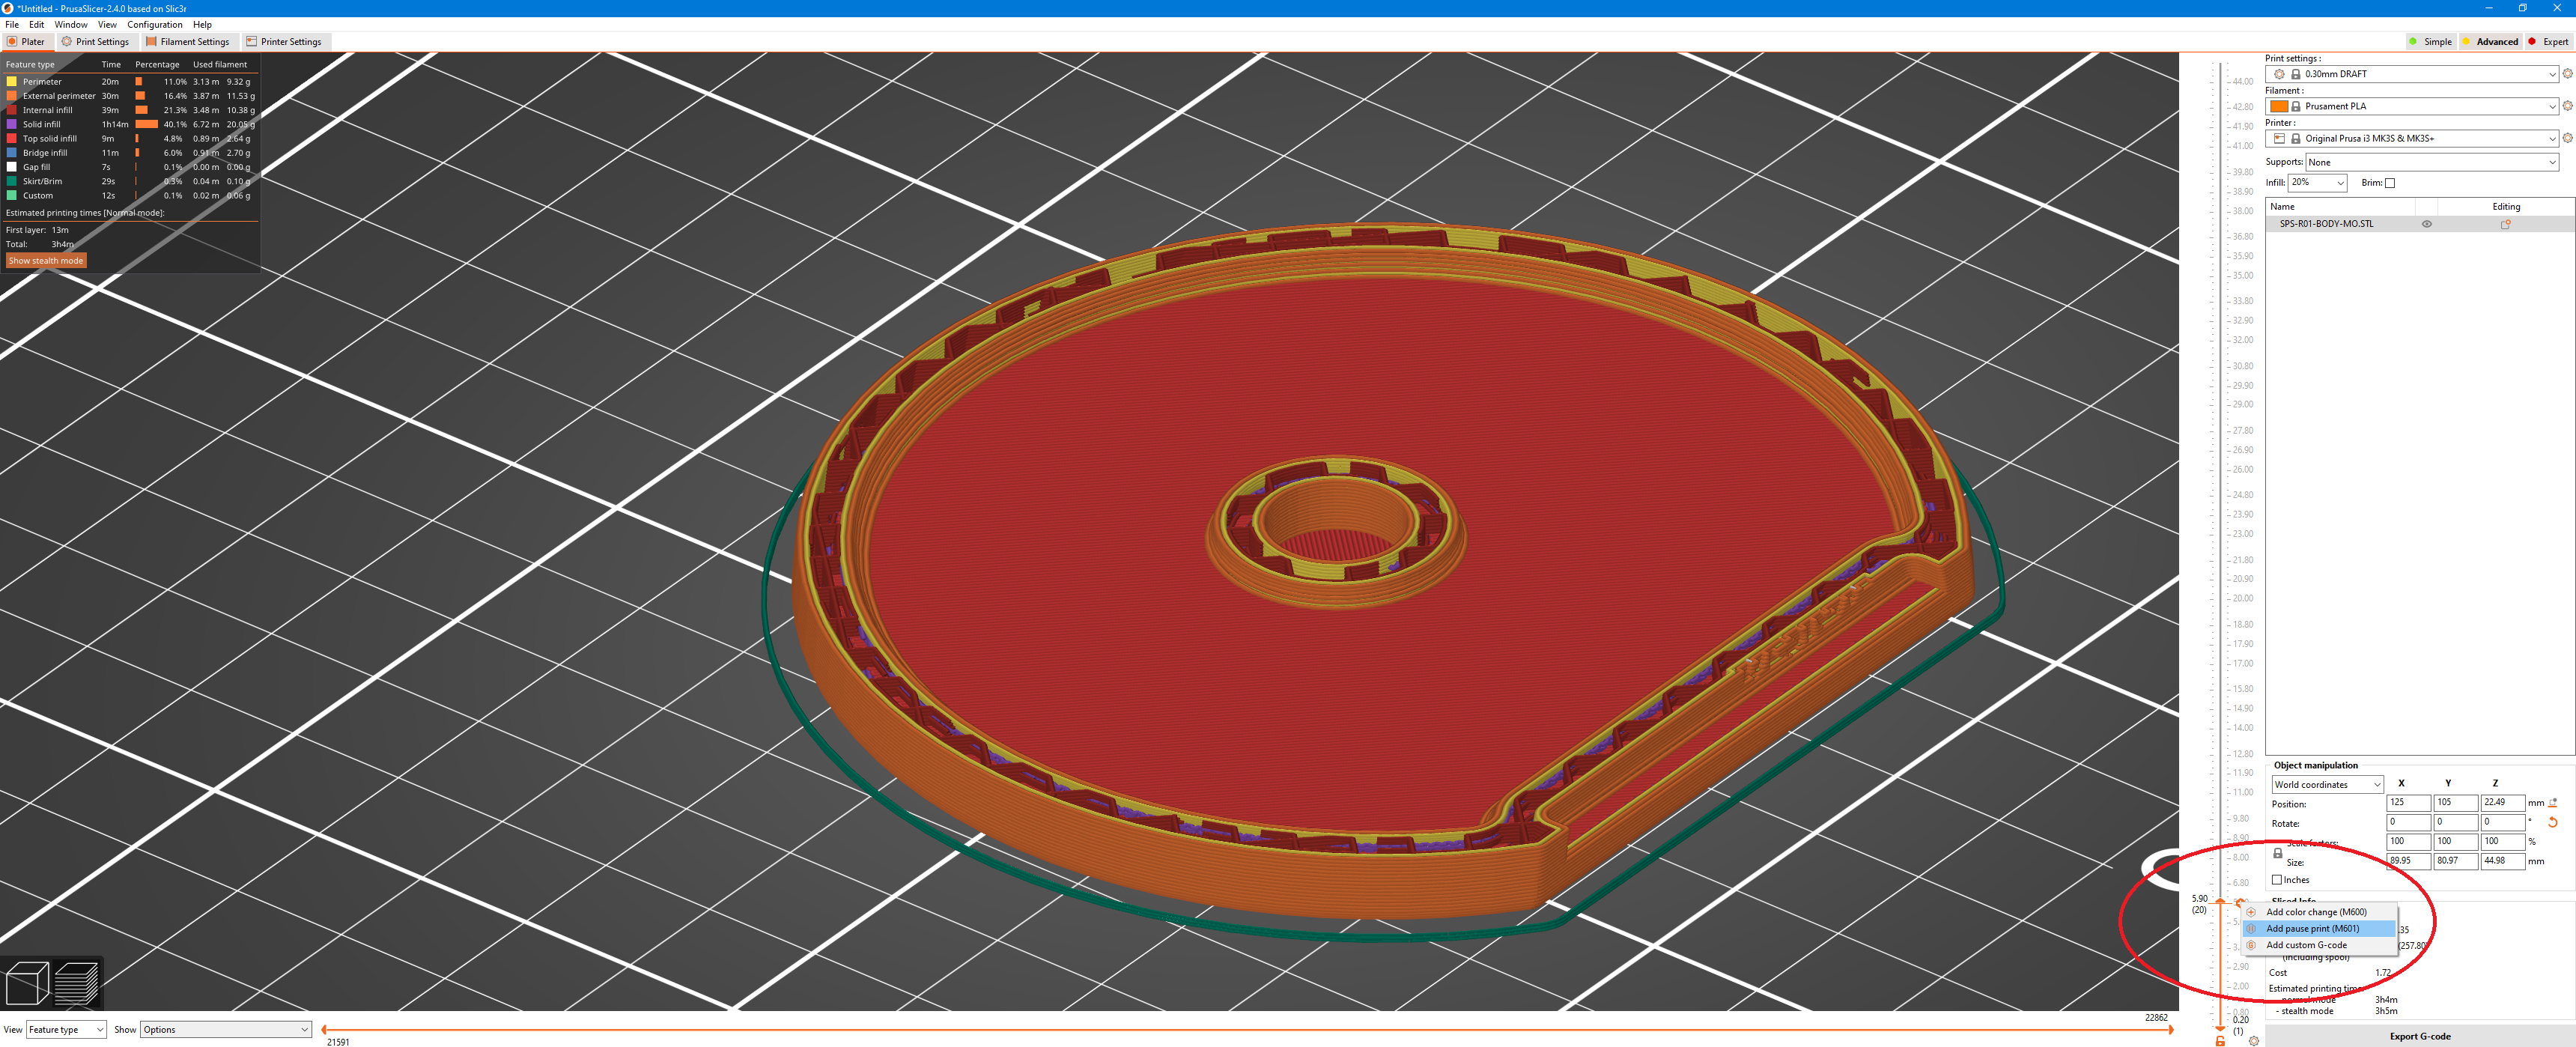
Task: Click the orange Prusament PLA color swatch
Action: click(x=2278, y=106)
